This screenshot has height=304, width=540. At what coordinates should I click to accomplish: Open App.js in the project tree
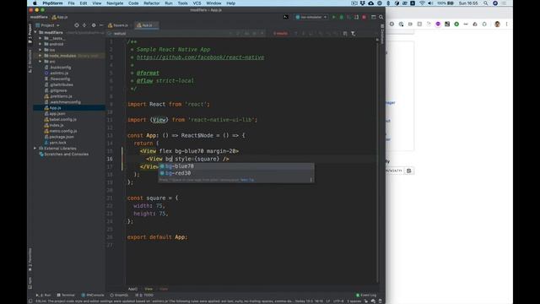point(55,108)
